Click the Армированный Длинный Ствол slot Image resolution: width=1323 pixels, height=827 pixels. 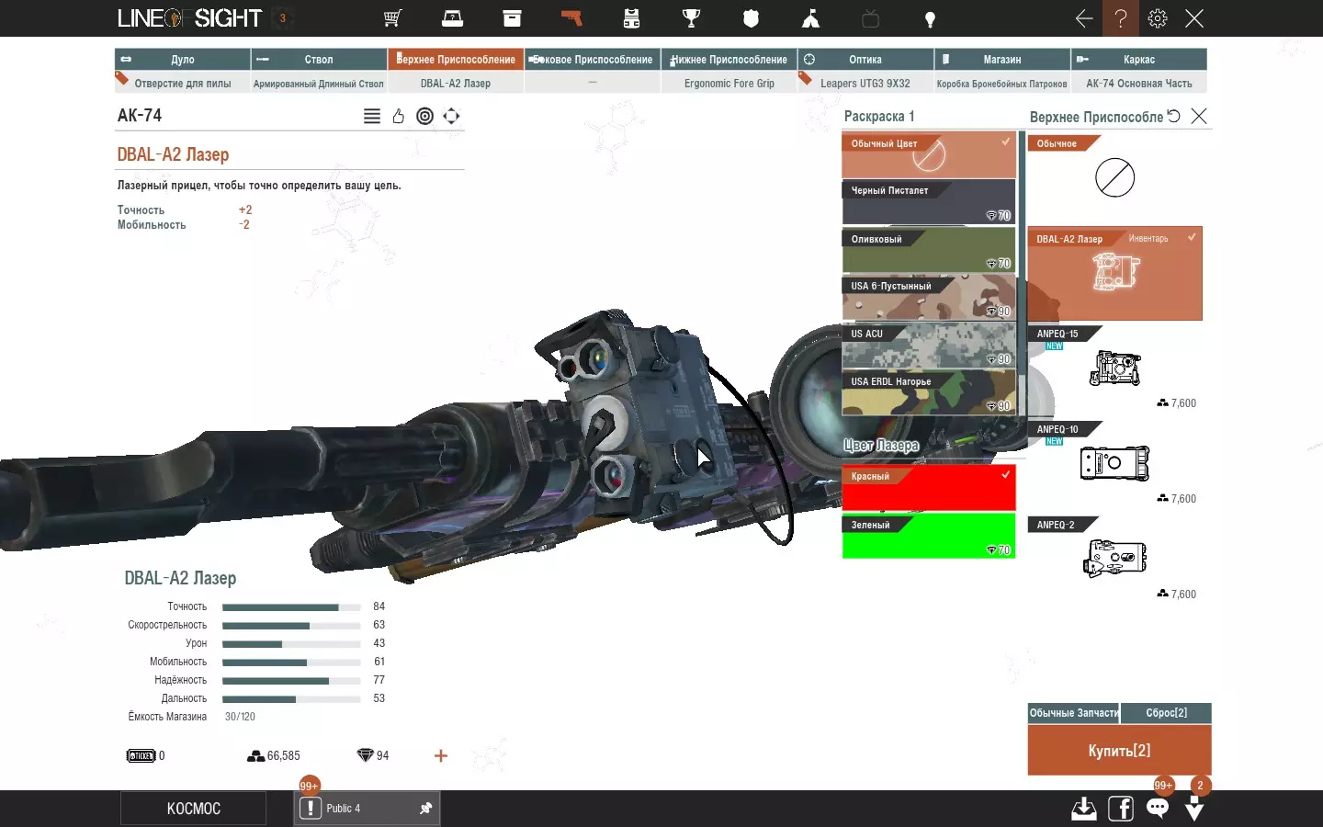319,84
